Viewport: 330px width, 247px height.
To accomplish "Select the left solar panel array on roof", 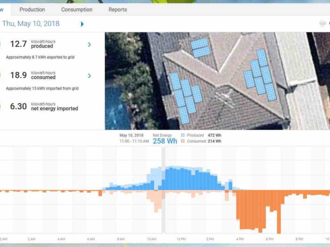I will point(185,97).
